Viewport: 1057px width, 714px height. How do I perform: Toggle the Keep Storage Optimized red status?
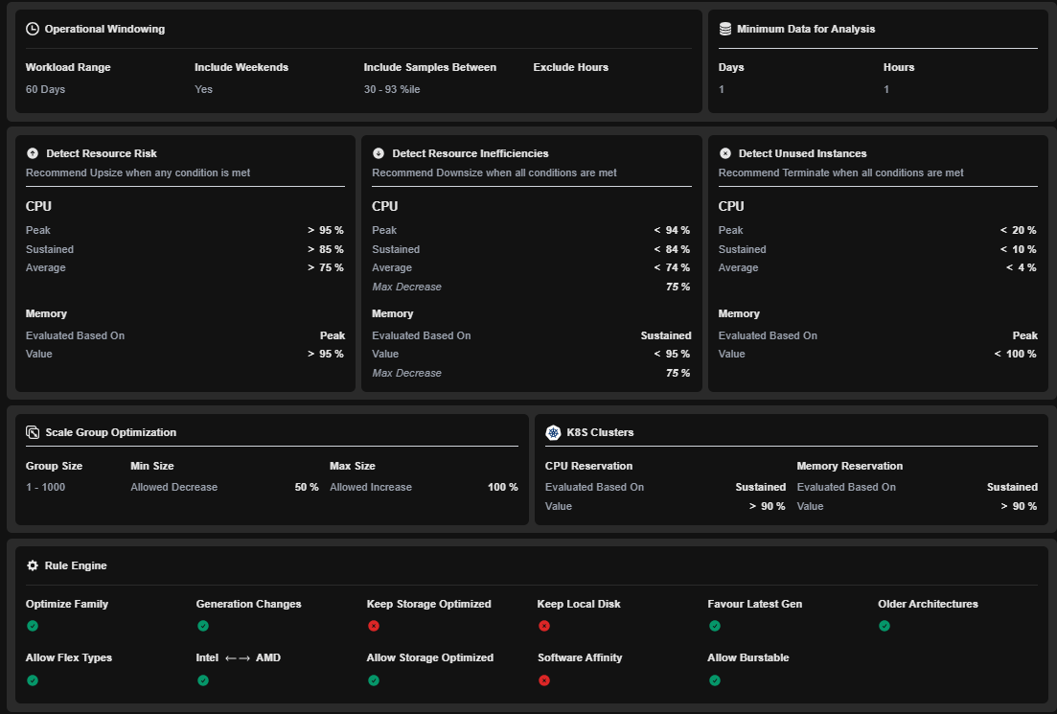pyautogui.click(x=374, y=626)
